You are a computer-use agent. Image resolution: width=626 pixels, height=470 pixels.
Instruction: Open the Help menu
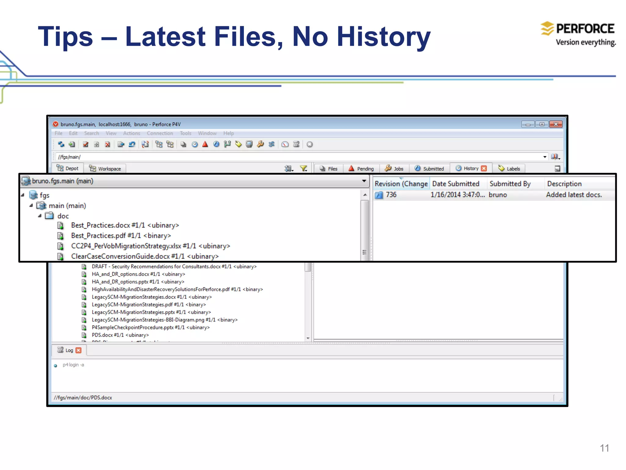(229, 133)
